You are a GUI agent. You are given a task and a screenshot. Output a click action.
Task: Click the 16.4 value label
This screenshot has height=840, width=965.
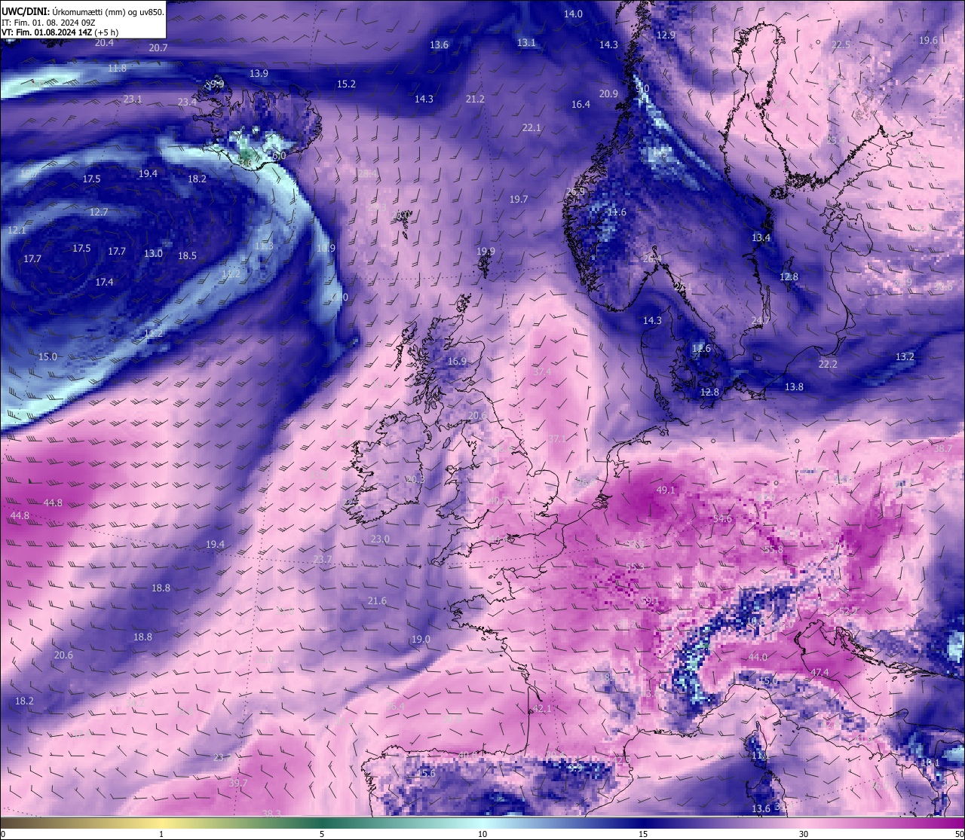(581, 105)
